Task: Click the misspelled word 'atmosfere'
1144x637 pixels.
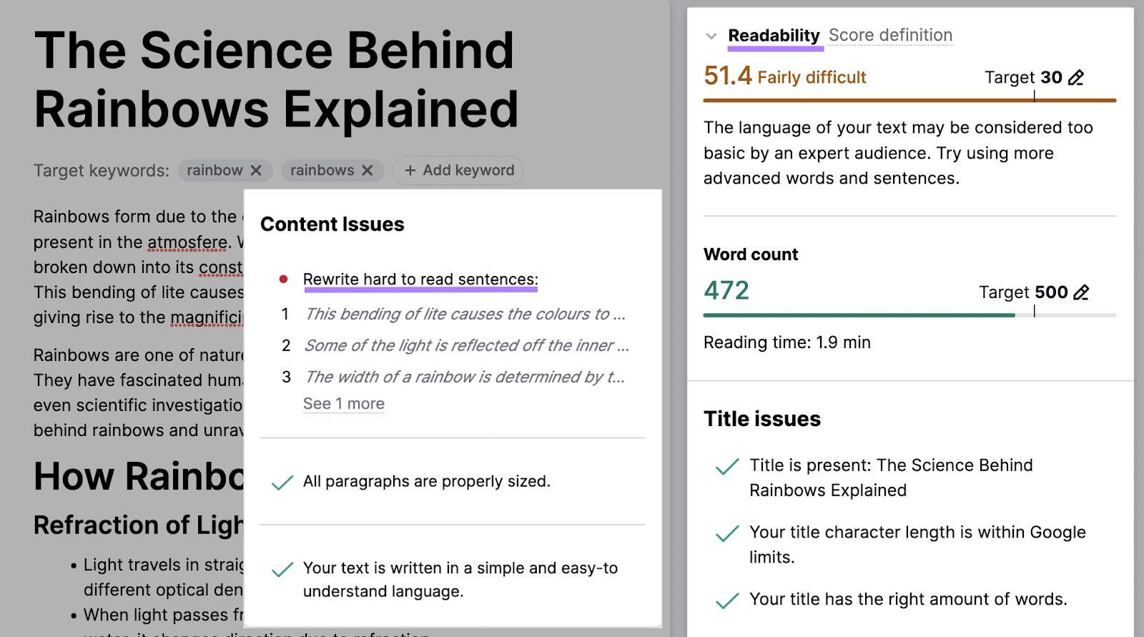Action: point(187,242)
